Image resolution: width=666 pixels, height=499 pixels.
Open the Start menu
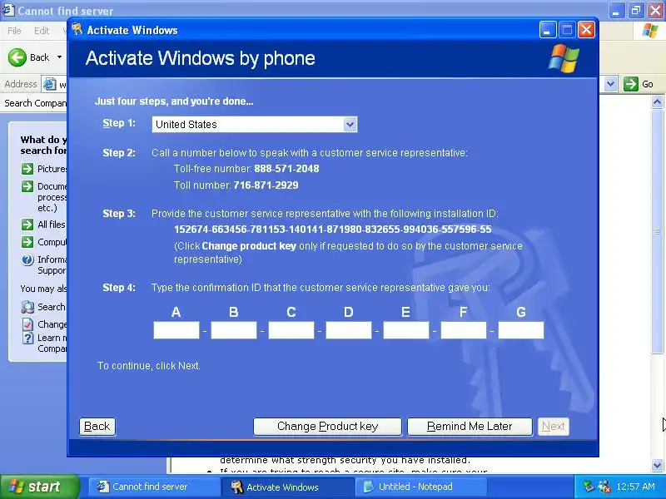click(39, 487)
